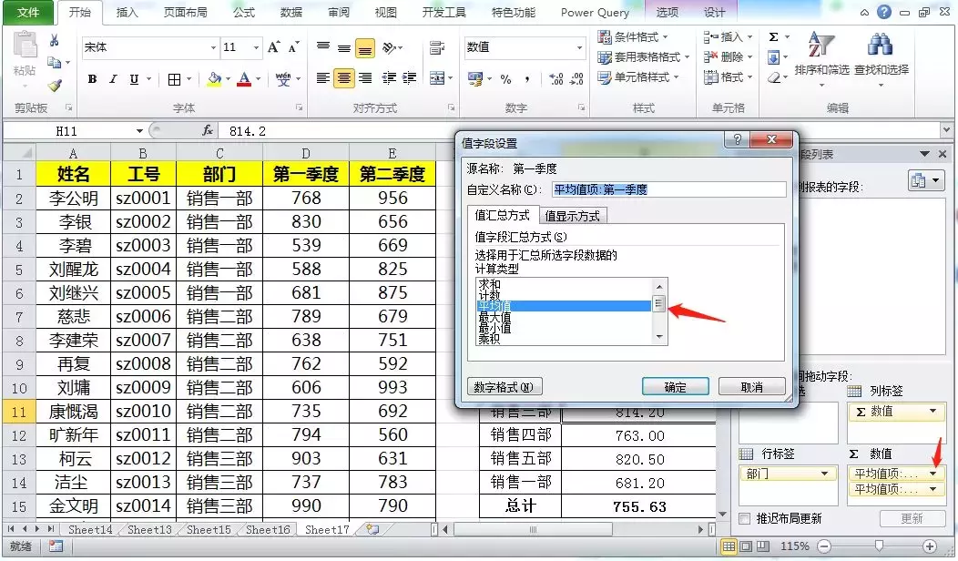This screenshot has height=561, width=958.
Task: Switch to Page Layout view in status bar
Action: [746, 546]
